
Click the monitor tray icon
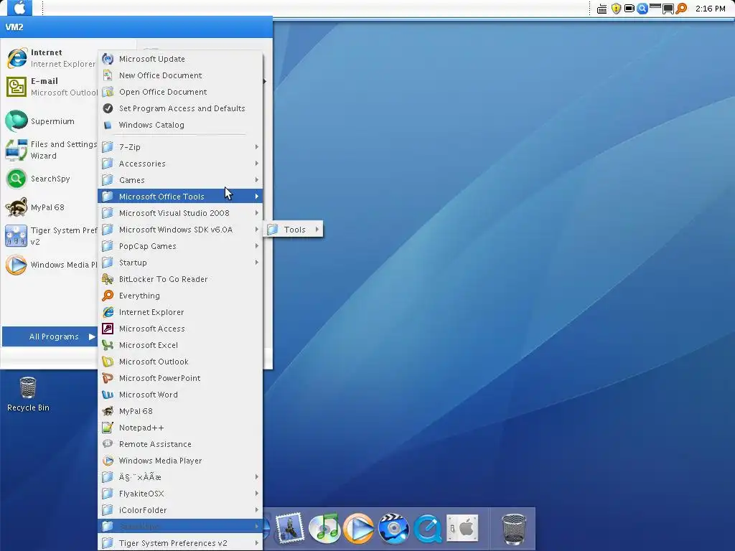668,9
